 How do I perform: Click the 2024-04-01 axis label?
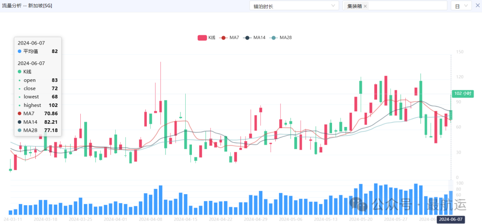116,220
